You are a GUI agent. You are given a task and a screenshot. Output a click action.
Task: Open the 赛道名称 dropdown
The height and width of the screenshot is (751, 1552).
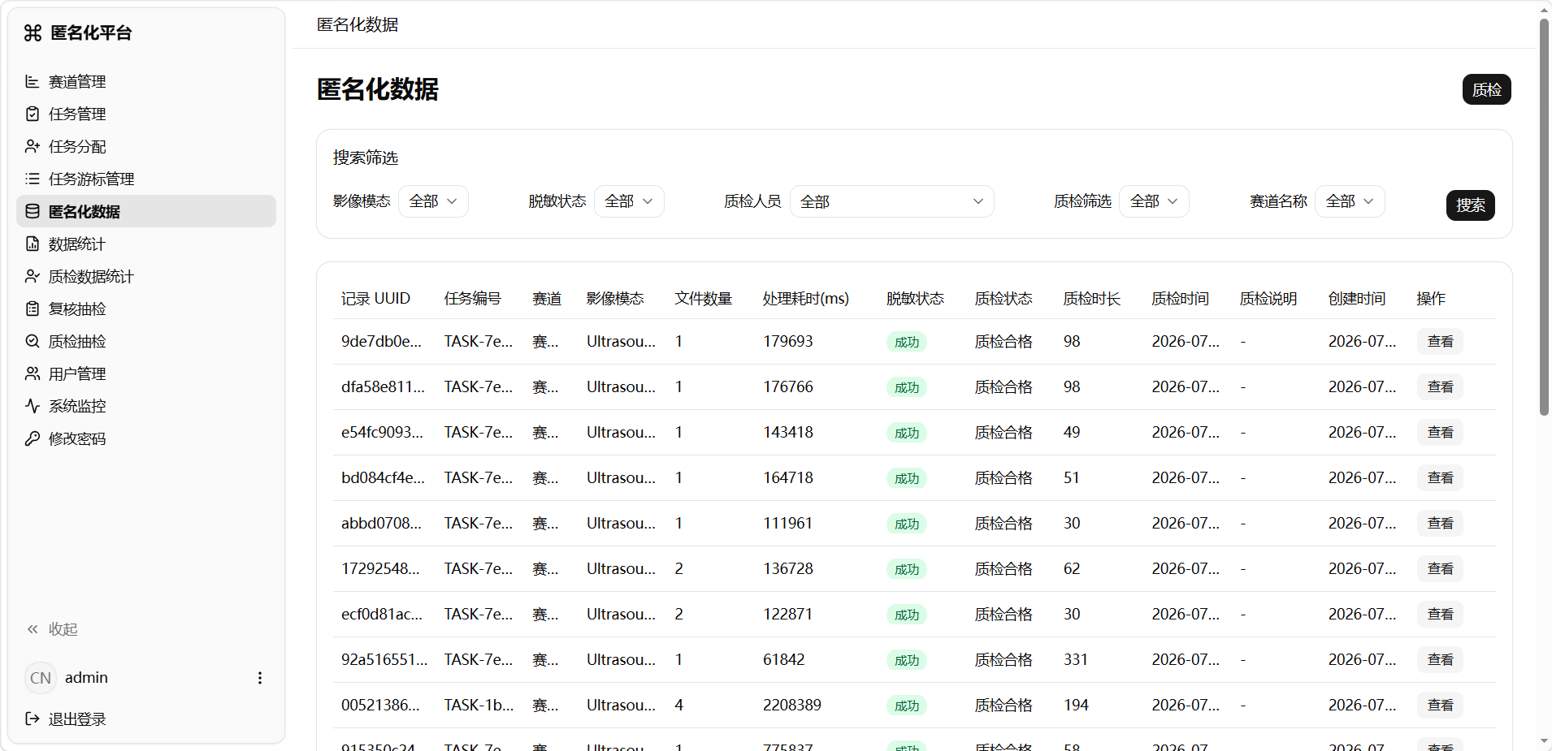1350,201
